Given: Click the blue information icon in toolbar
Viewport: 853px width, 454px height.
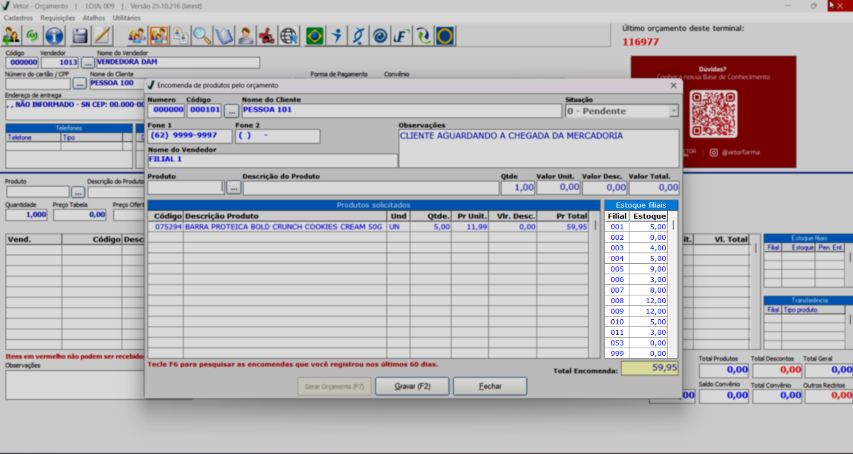Looking at the screenshot, I should [x=54, y=36].
